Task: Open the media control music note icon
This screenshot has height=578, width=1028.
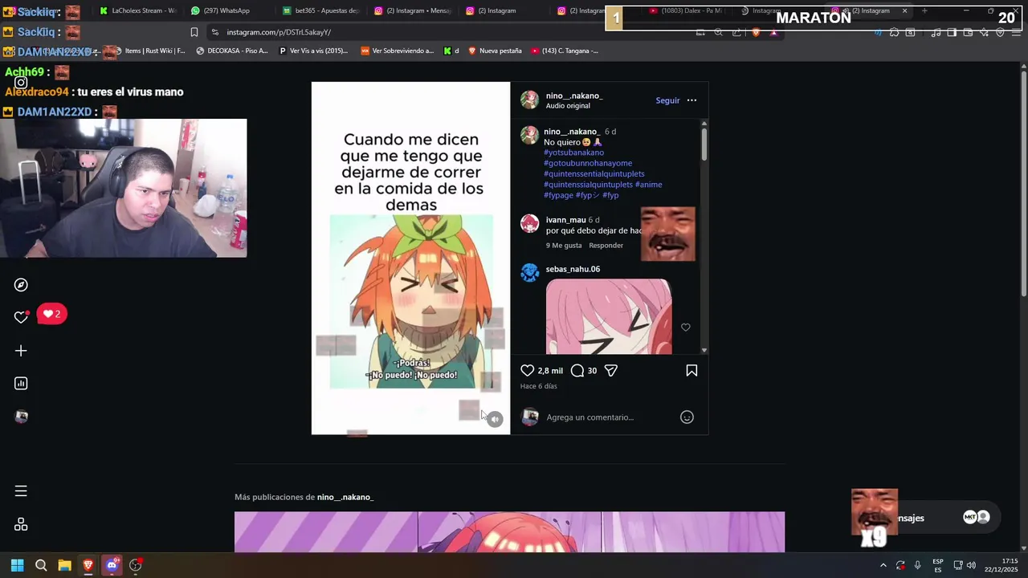Action: [936, 32]
